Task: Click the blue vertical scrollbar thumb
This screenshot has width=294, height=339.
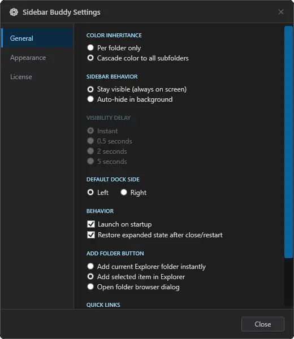Action: coord(288,142)
